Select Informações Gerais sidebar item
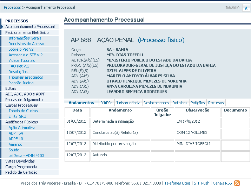 click(x=25, y=38)
